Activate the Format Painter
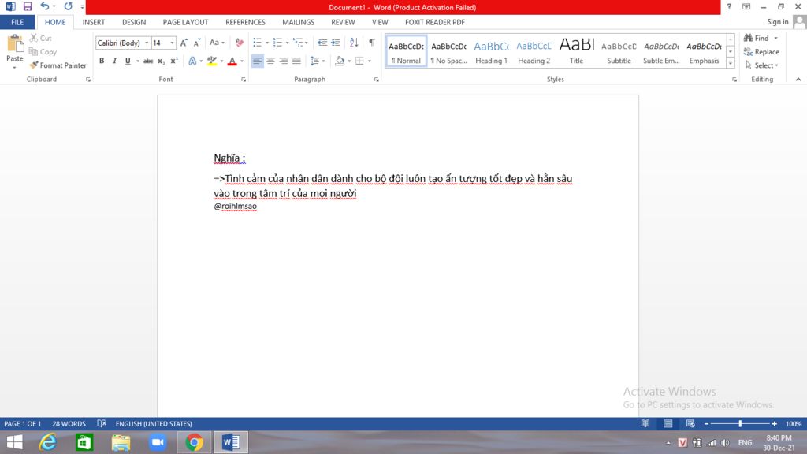The width and height of the screenshot is (807, 454). 58,65
